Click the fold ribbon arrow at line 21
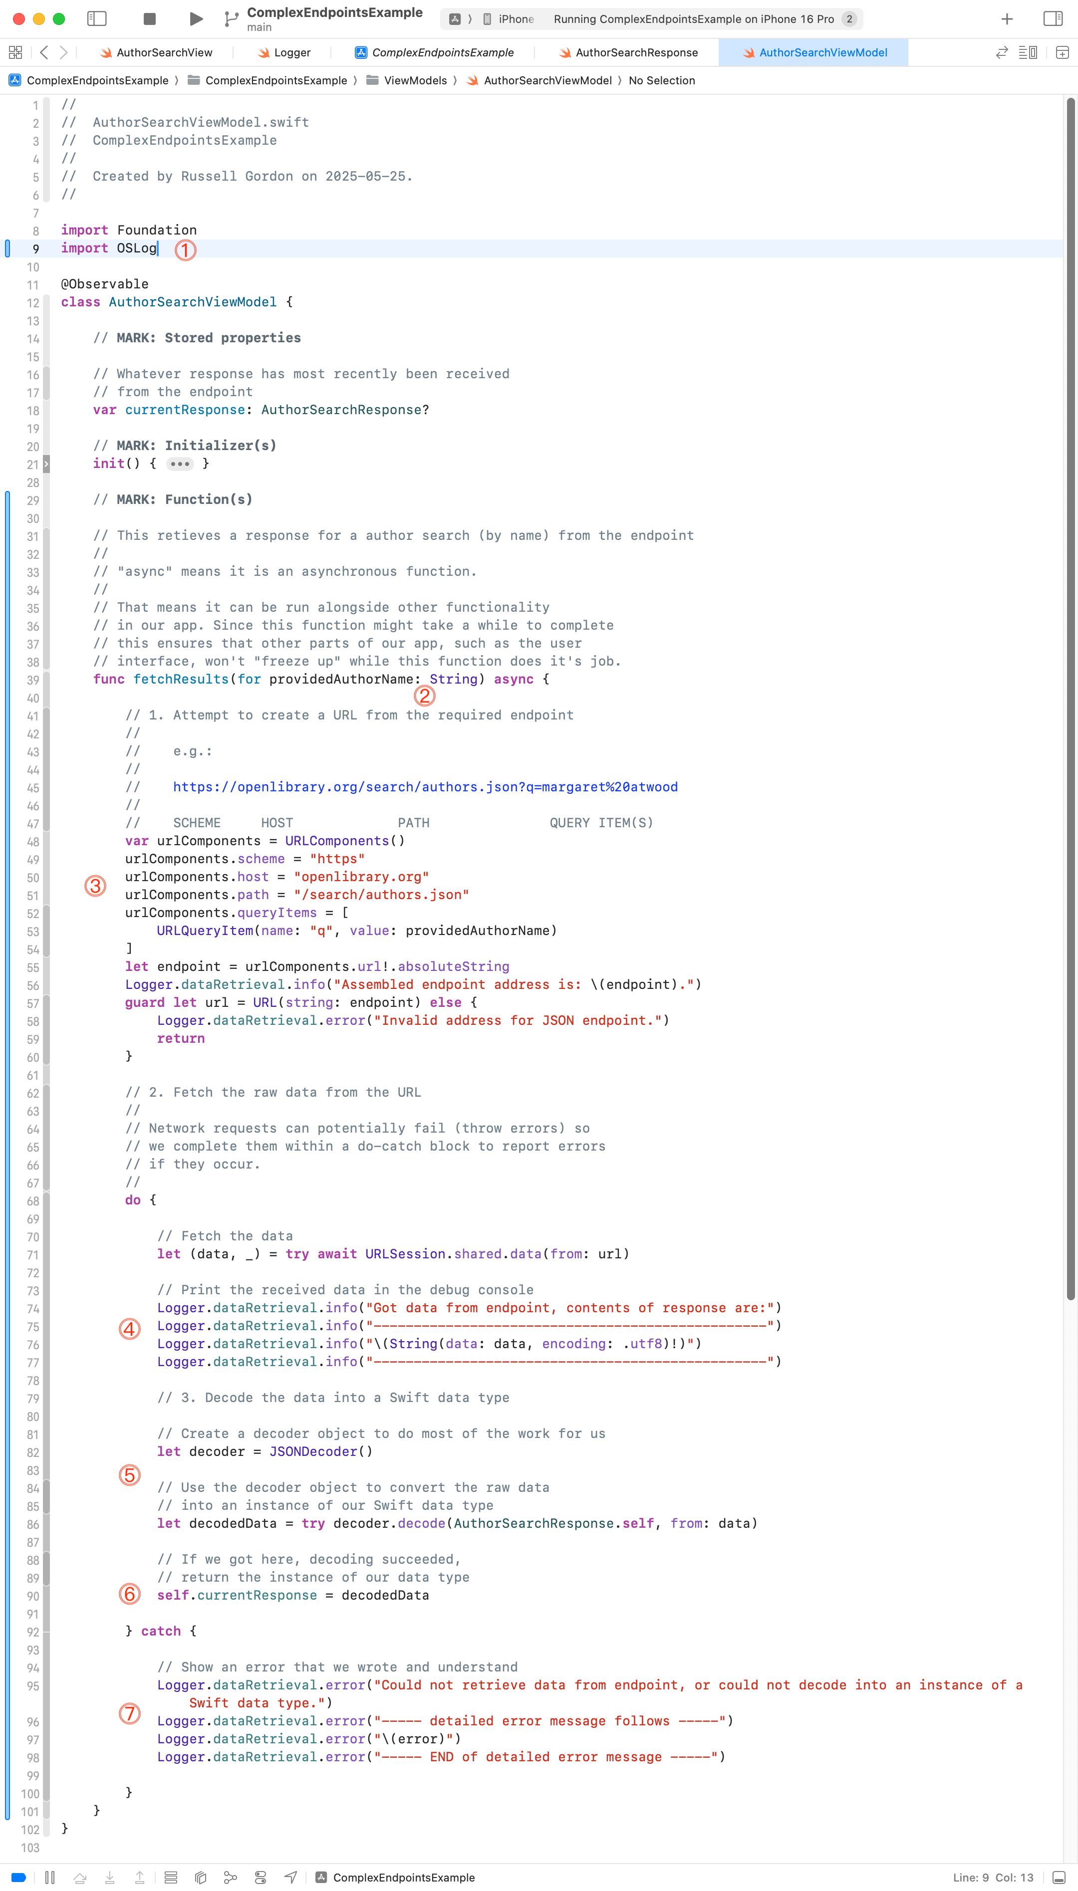1078x1891 pixels. point(46,464)
